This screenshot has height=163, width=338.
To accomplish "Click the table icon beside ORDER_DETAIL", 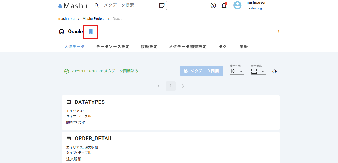I will pyautogui.click(x=69, y=139).
